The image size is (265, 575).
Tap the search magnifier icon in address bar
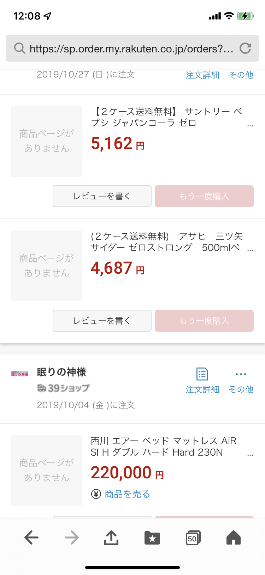pyautogui.click(x=20, y=48)
